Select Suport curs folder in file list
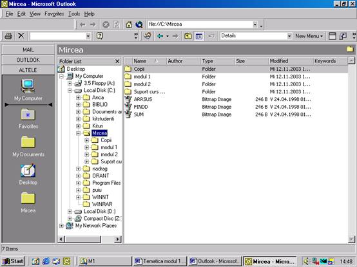This screenshot has height=267, width=357. click(236, 92)
